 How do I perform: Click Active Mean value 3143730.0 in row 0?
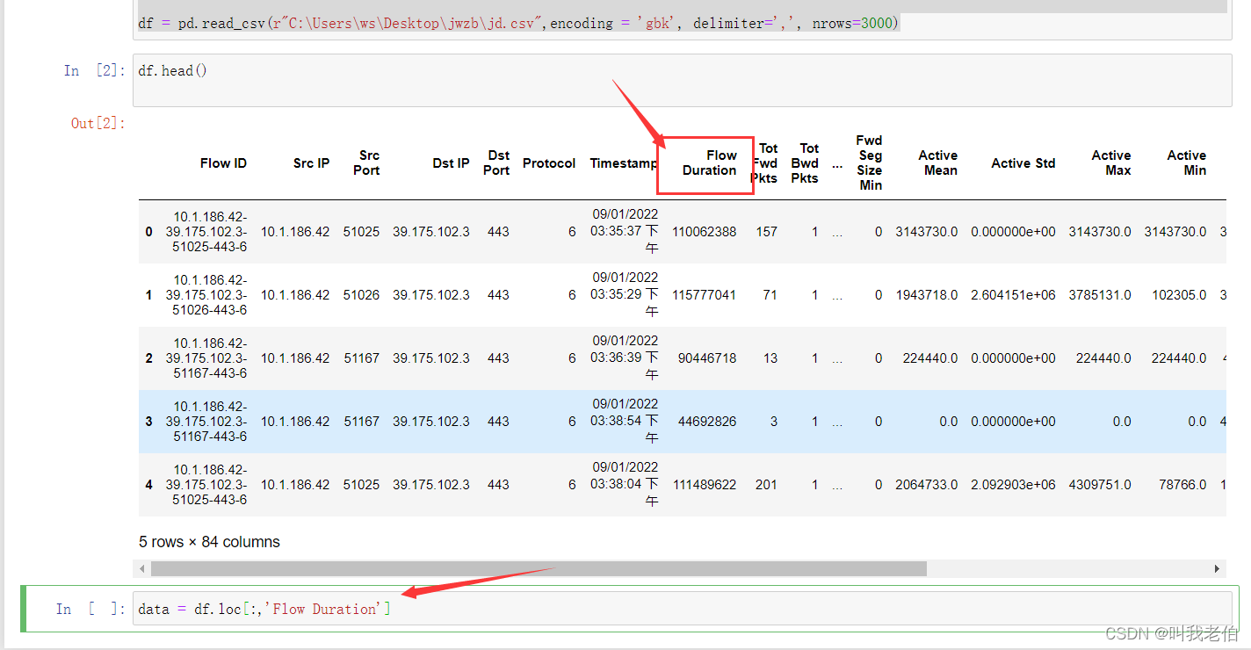(927, 232)
